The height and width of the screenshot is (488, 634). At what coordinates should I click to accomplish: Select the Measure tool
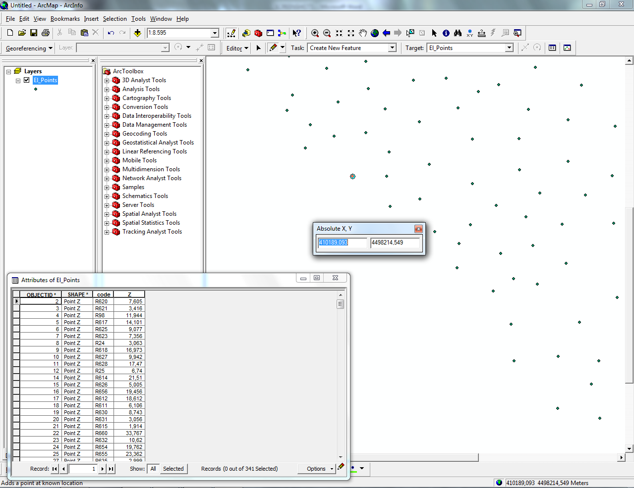coord(481,33)
